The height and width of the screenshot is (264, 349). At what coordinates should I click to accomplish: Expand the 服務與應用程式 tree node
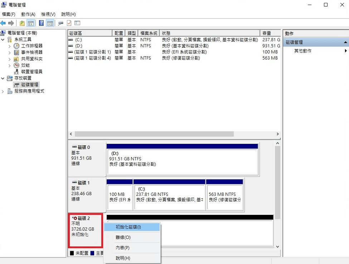[3, 91]
